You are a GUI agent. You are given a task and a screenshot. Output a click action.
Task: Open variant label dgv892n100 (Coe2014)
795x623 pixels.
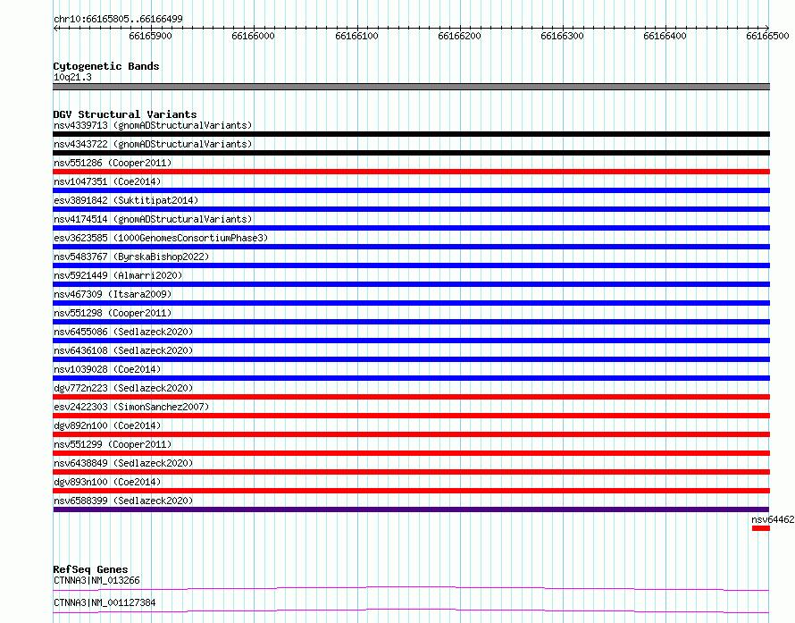(107, 425)
